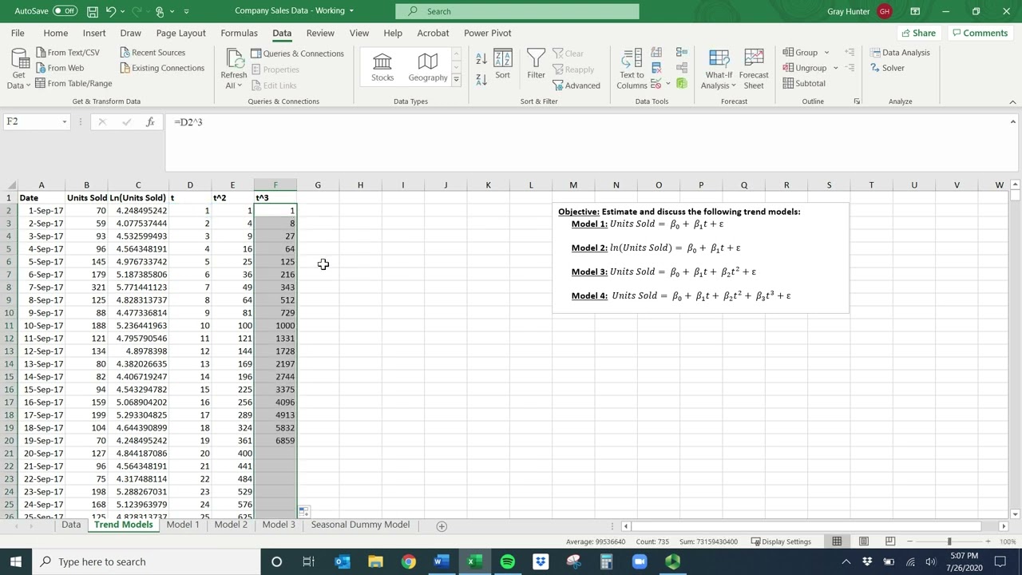Import data From Text/CSV
1022x575 pixels.
[x=68, y=53]
